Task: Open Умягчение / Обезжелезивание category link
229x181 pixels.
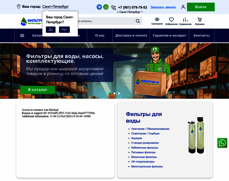Action: (150, 129)
